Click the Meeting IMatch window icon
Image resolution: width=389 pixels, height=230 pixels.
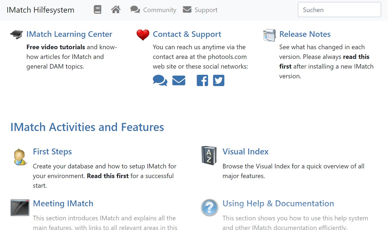[x=20, y=208]
